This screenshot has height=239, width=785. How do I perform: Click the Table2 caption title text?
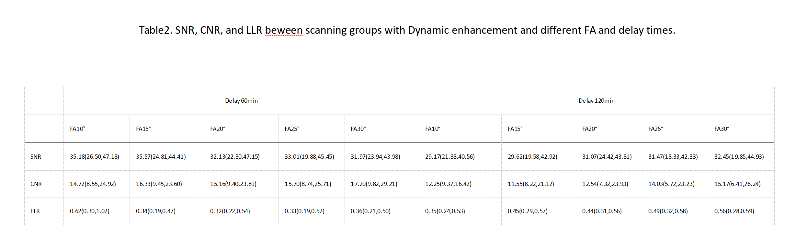point(407,30)
